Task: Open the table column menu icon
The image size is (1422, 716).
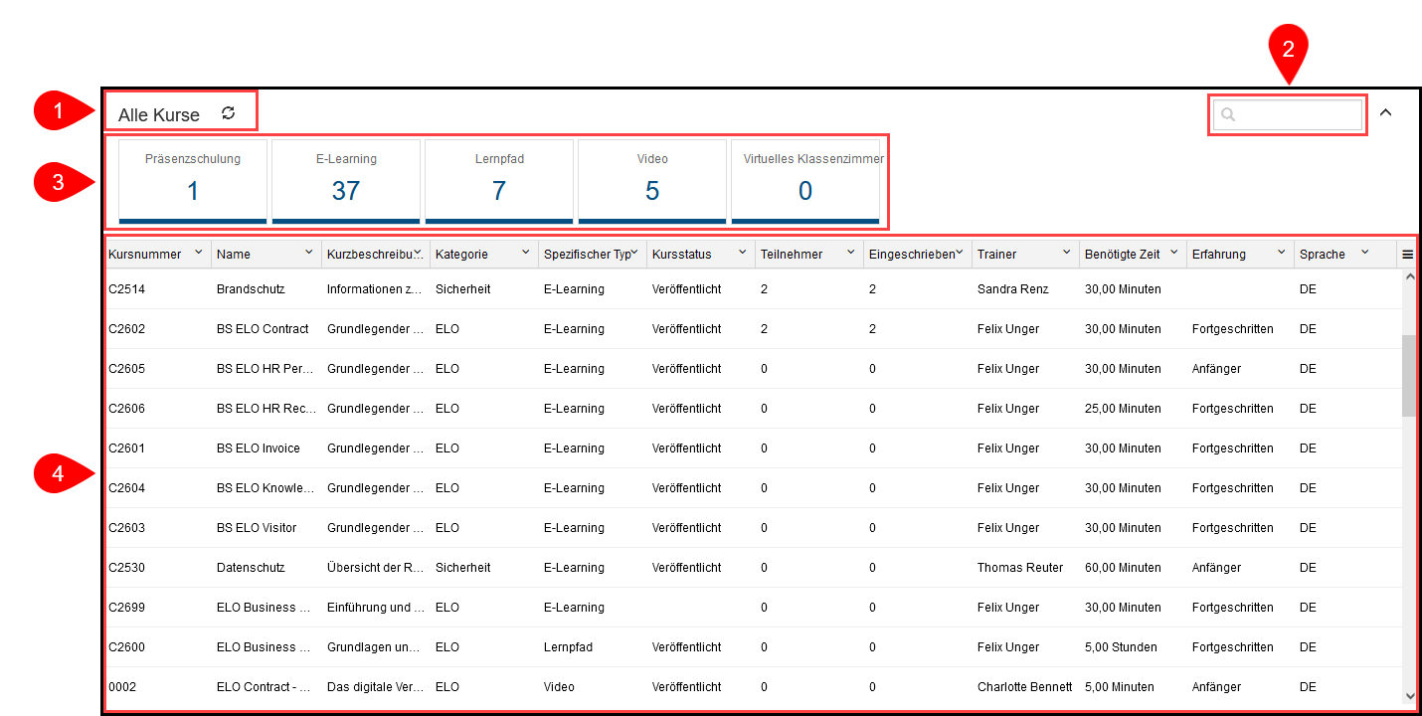Action: click(x=1407, y=255)
